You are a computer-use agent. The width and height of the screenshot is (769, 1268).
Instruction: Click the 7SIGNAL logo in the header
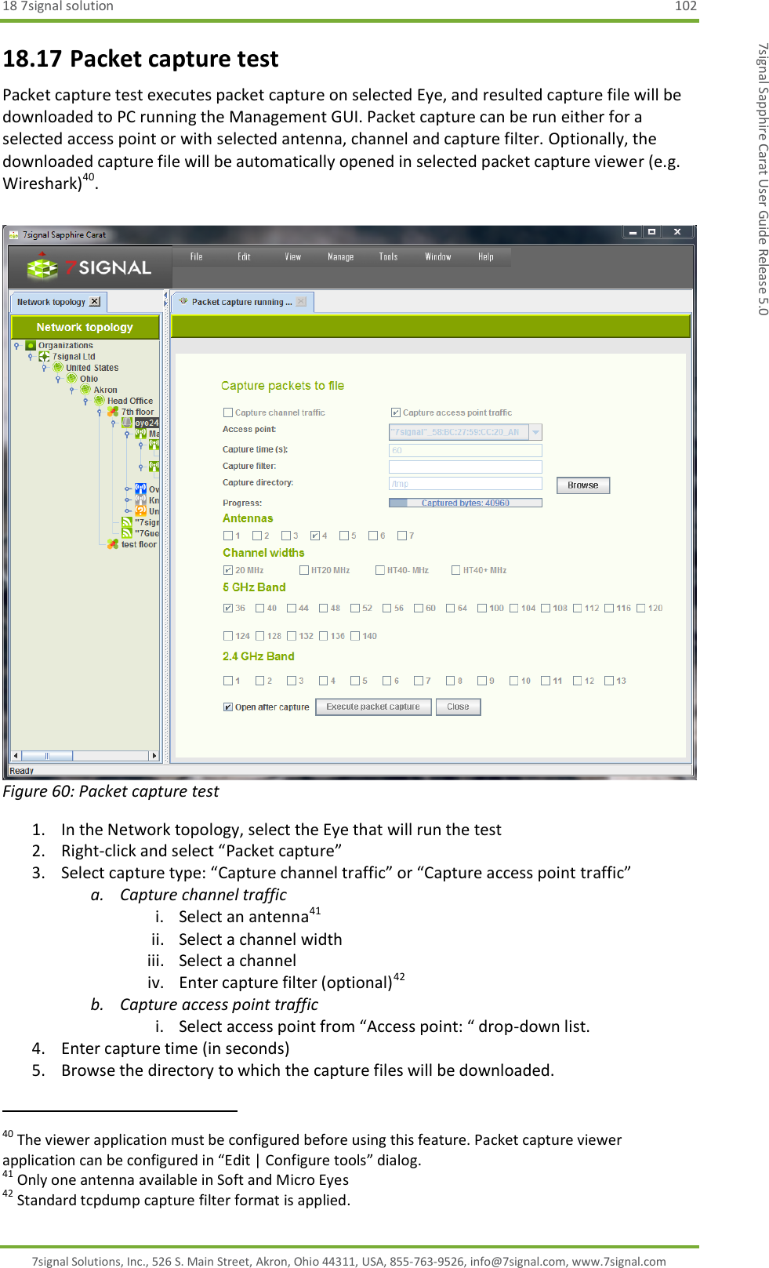click(x=89, y=267)
